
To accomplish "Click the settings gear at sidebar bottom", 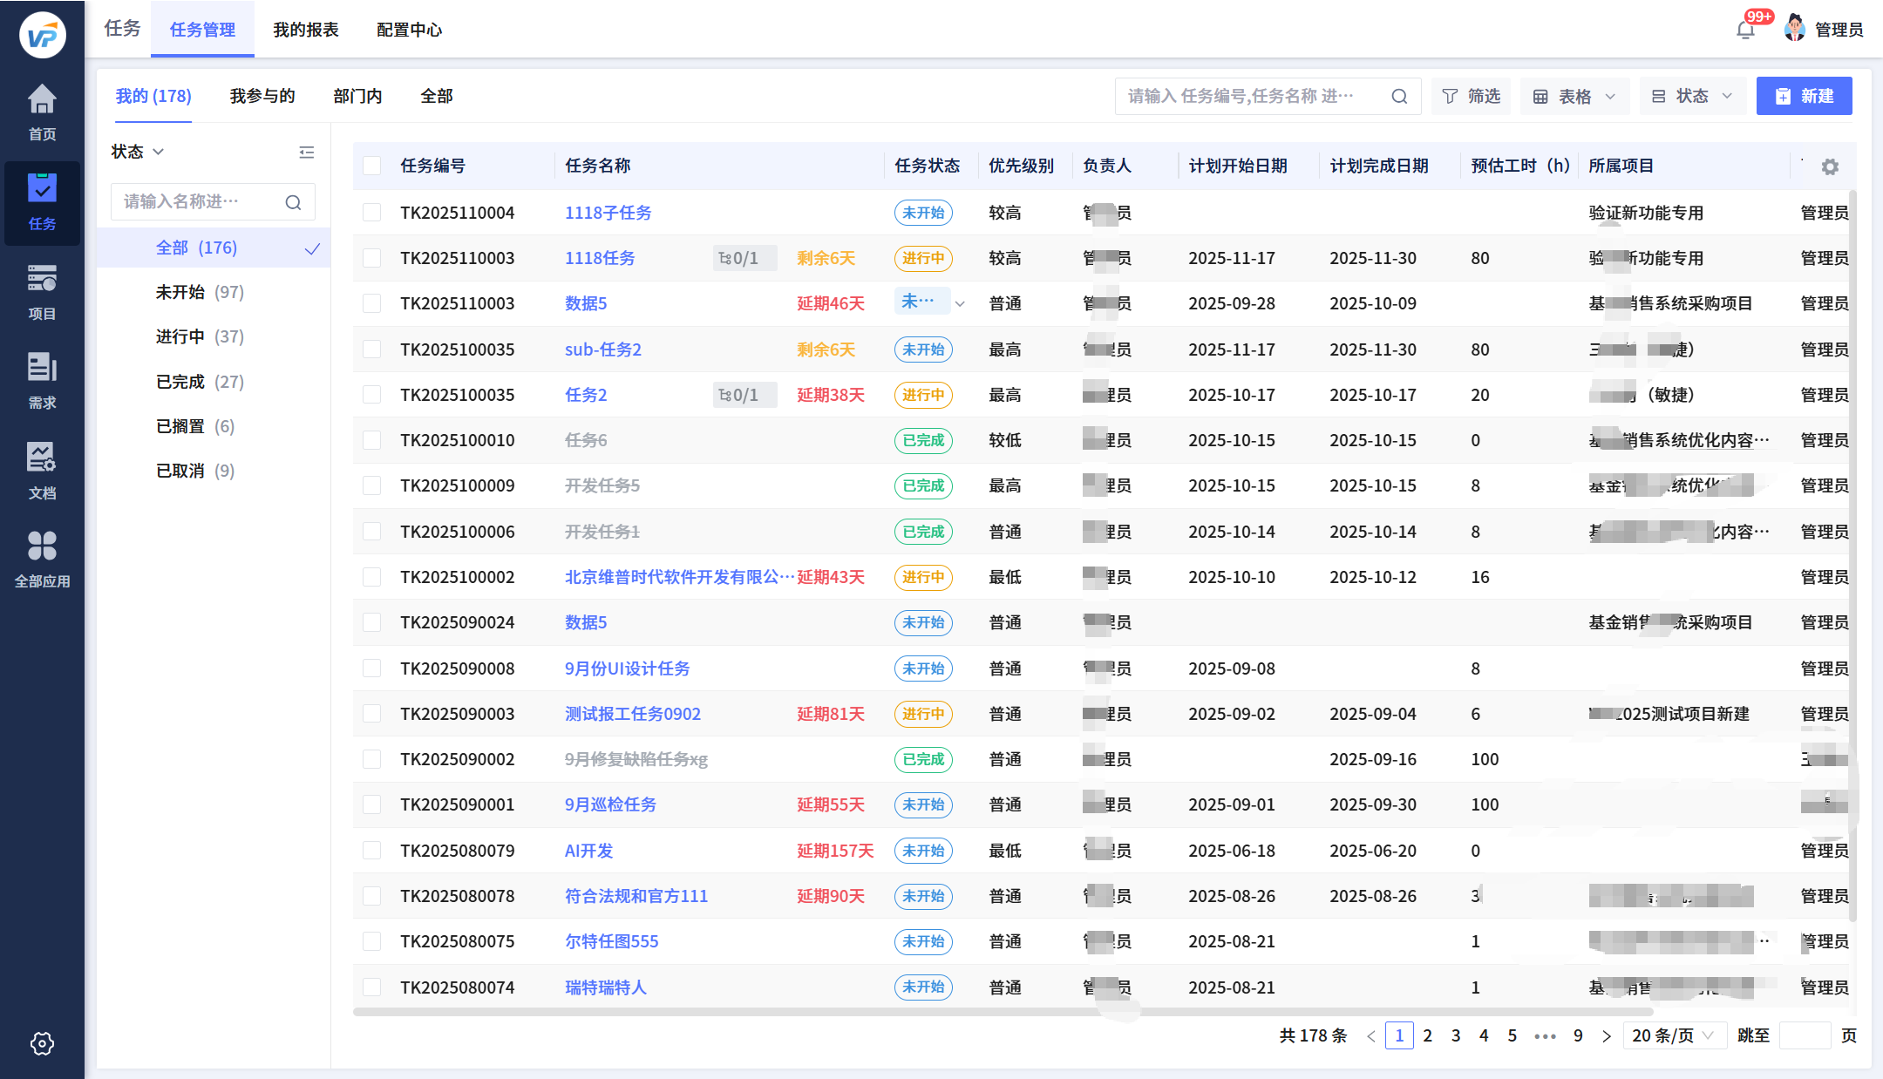I will (x=42, y=1043).
